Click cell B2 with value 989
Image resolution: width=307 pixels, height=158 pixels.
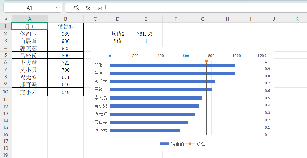click(66, 34)
